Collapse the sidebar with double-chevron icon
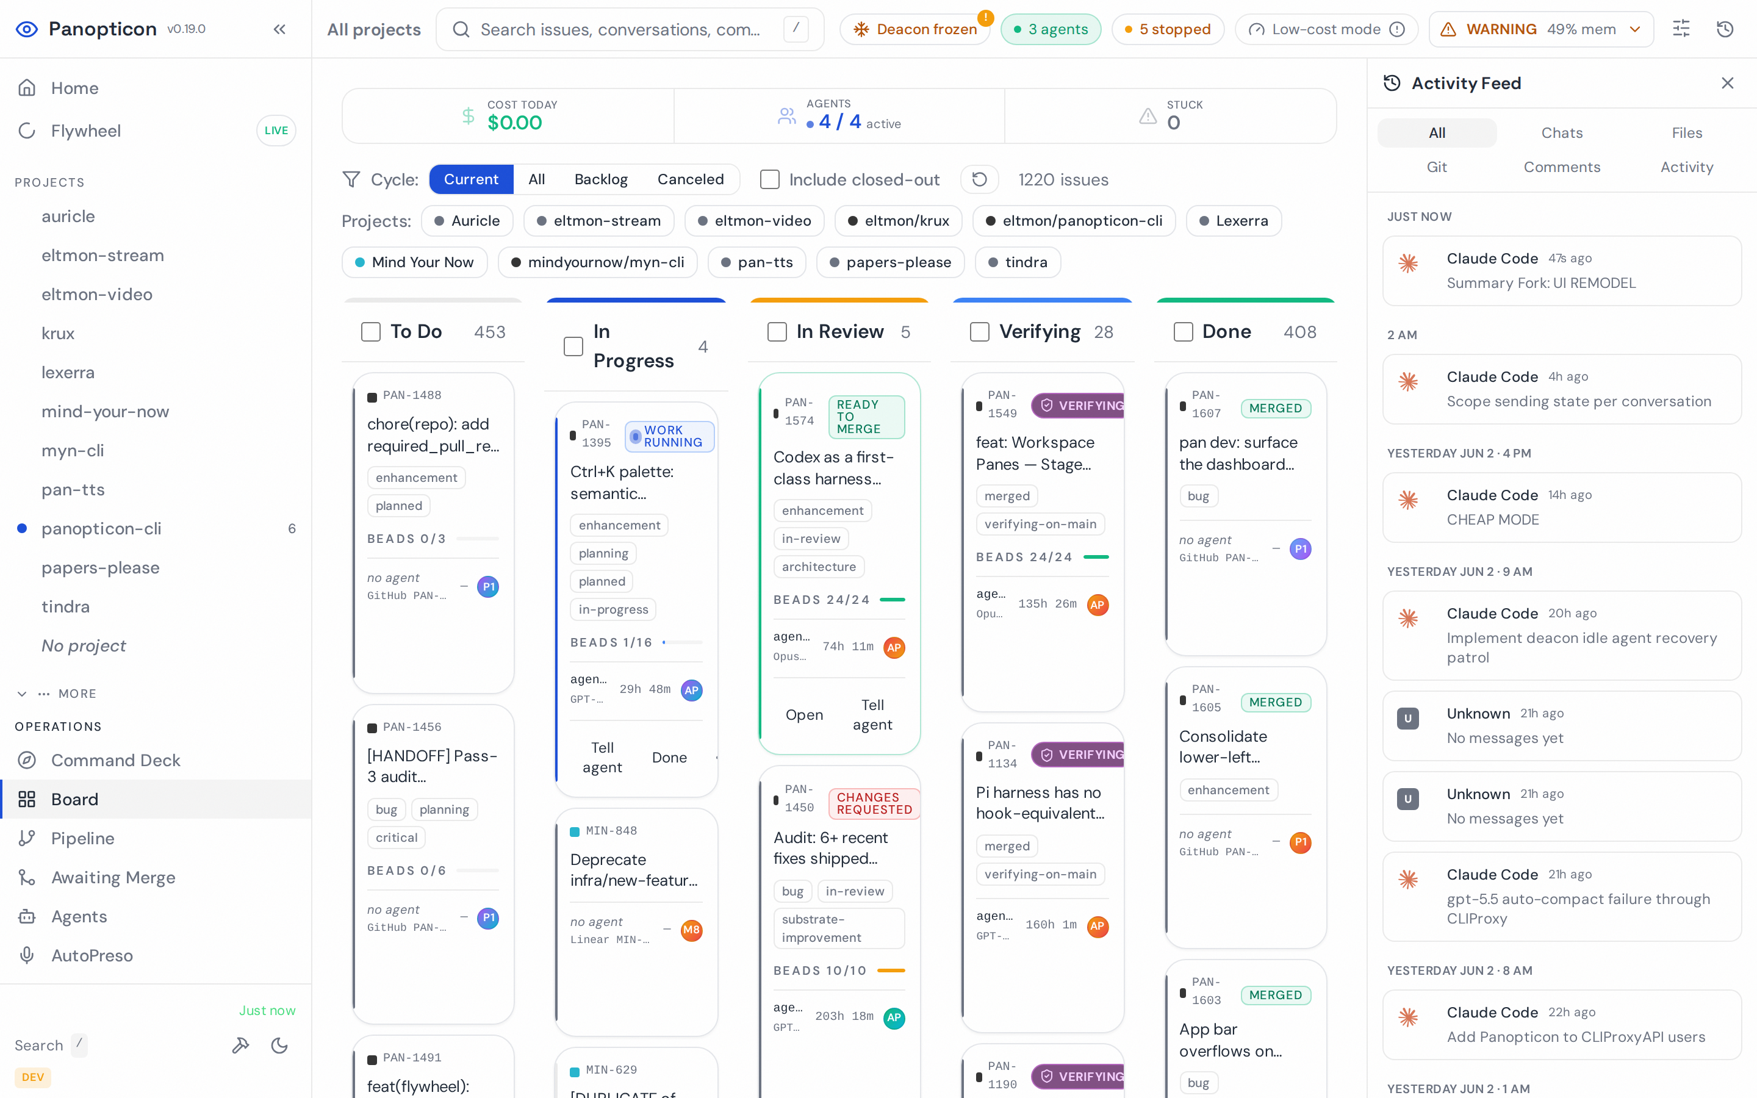Screen dimensions: 1757x1098 (279, 29)
